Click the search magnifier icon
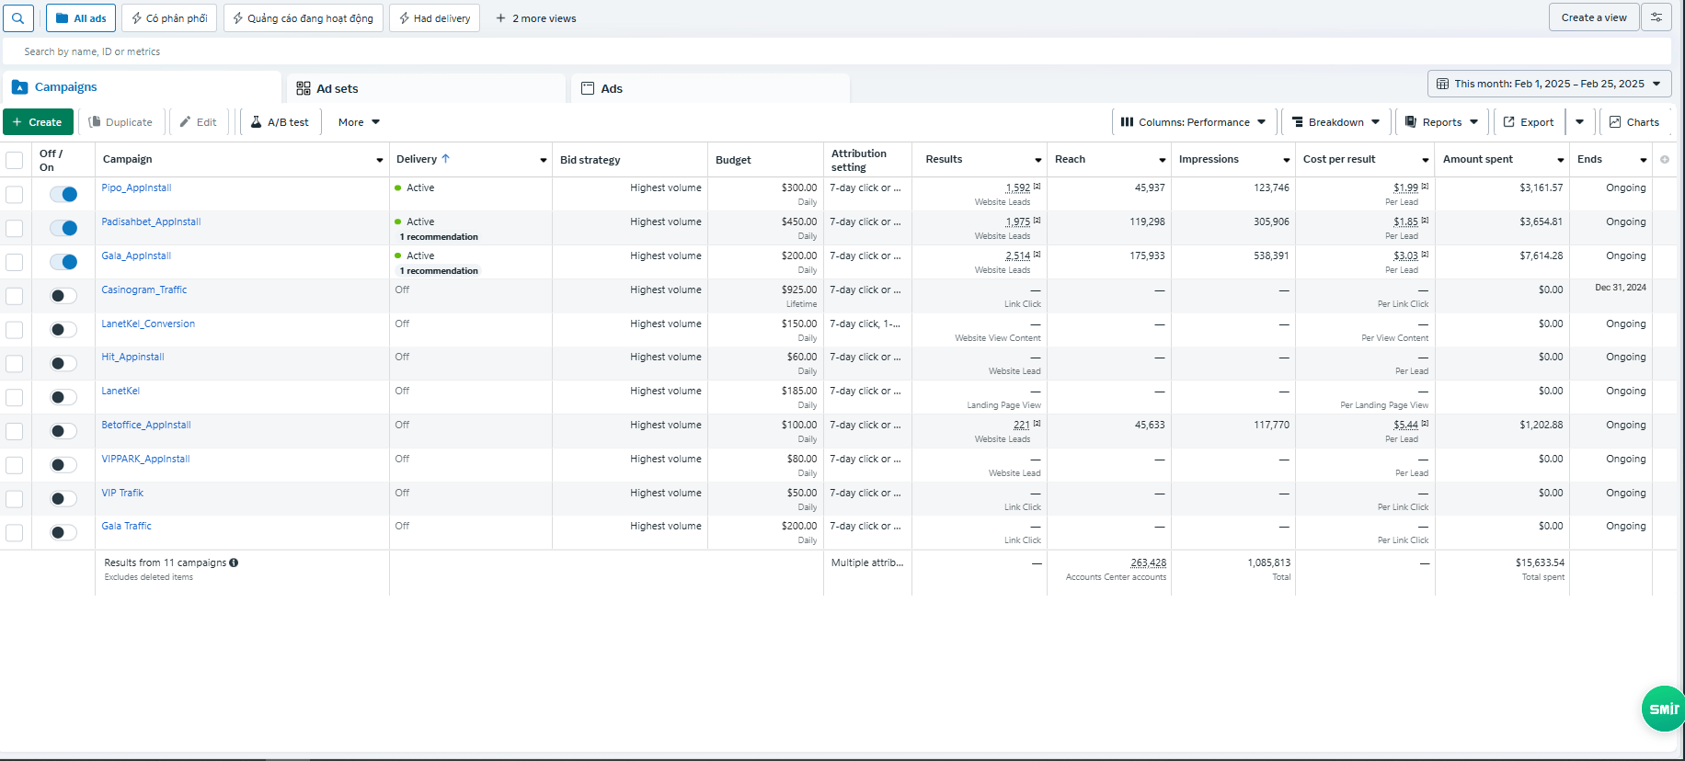 [17, 18]
